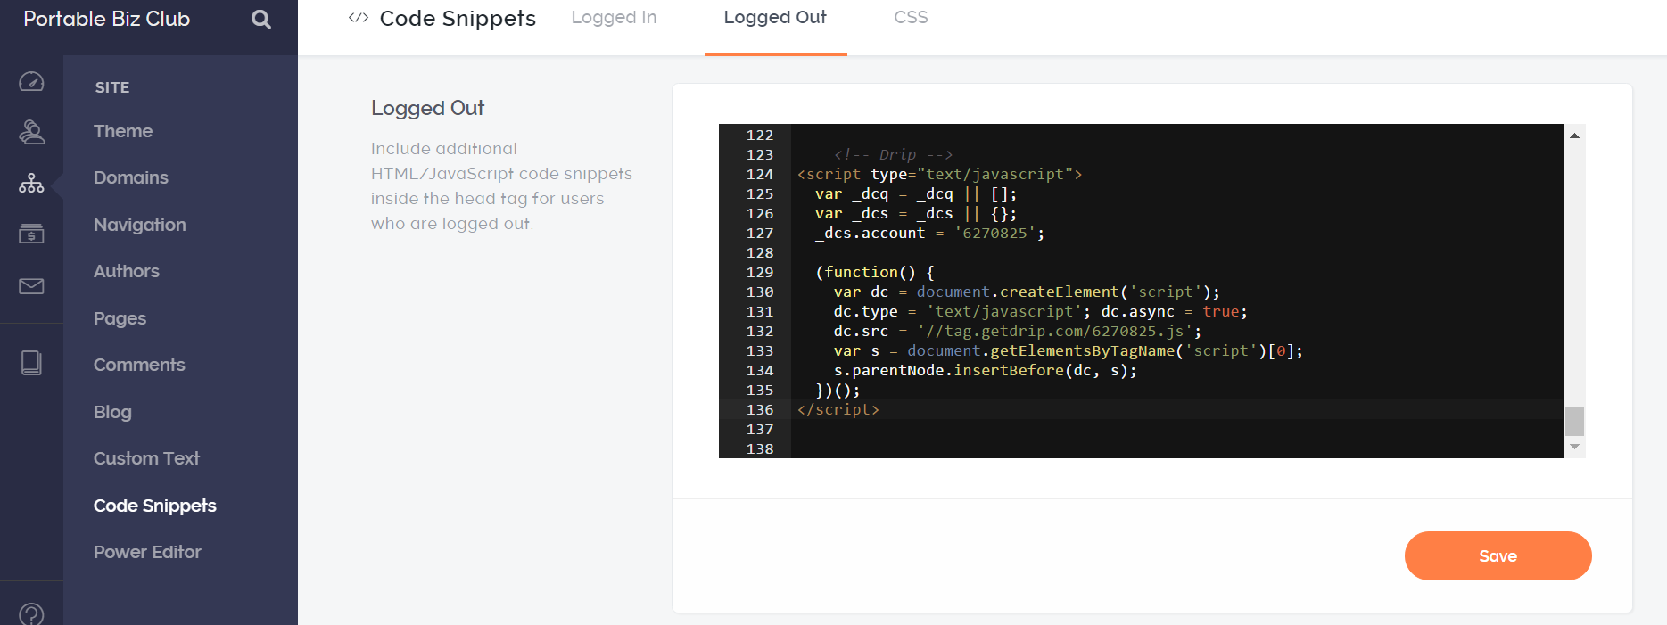Click line number 122 in gutter

tap(760, 135)
